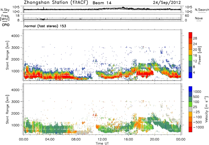Click the blue bottom of the power colorbar
Viewport: 209px width, 145px height.
point(190,75)
